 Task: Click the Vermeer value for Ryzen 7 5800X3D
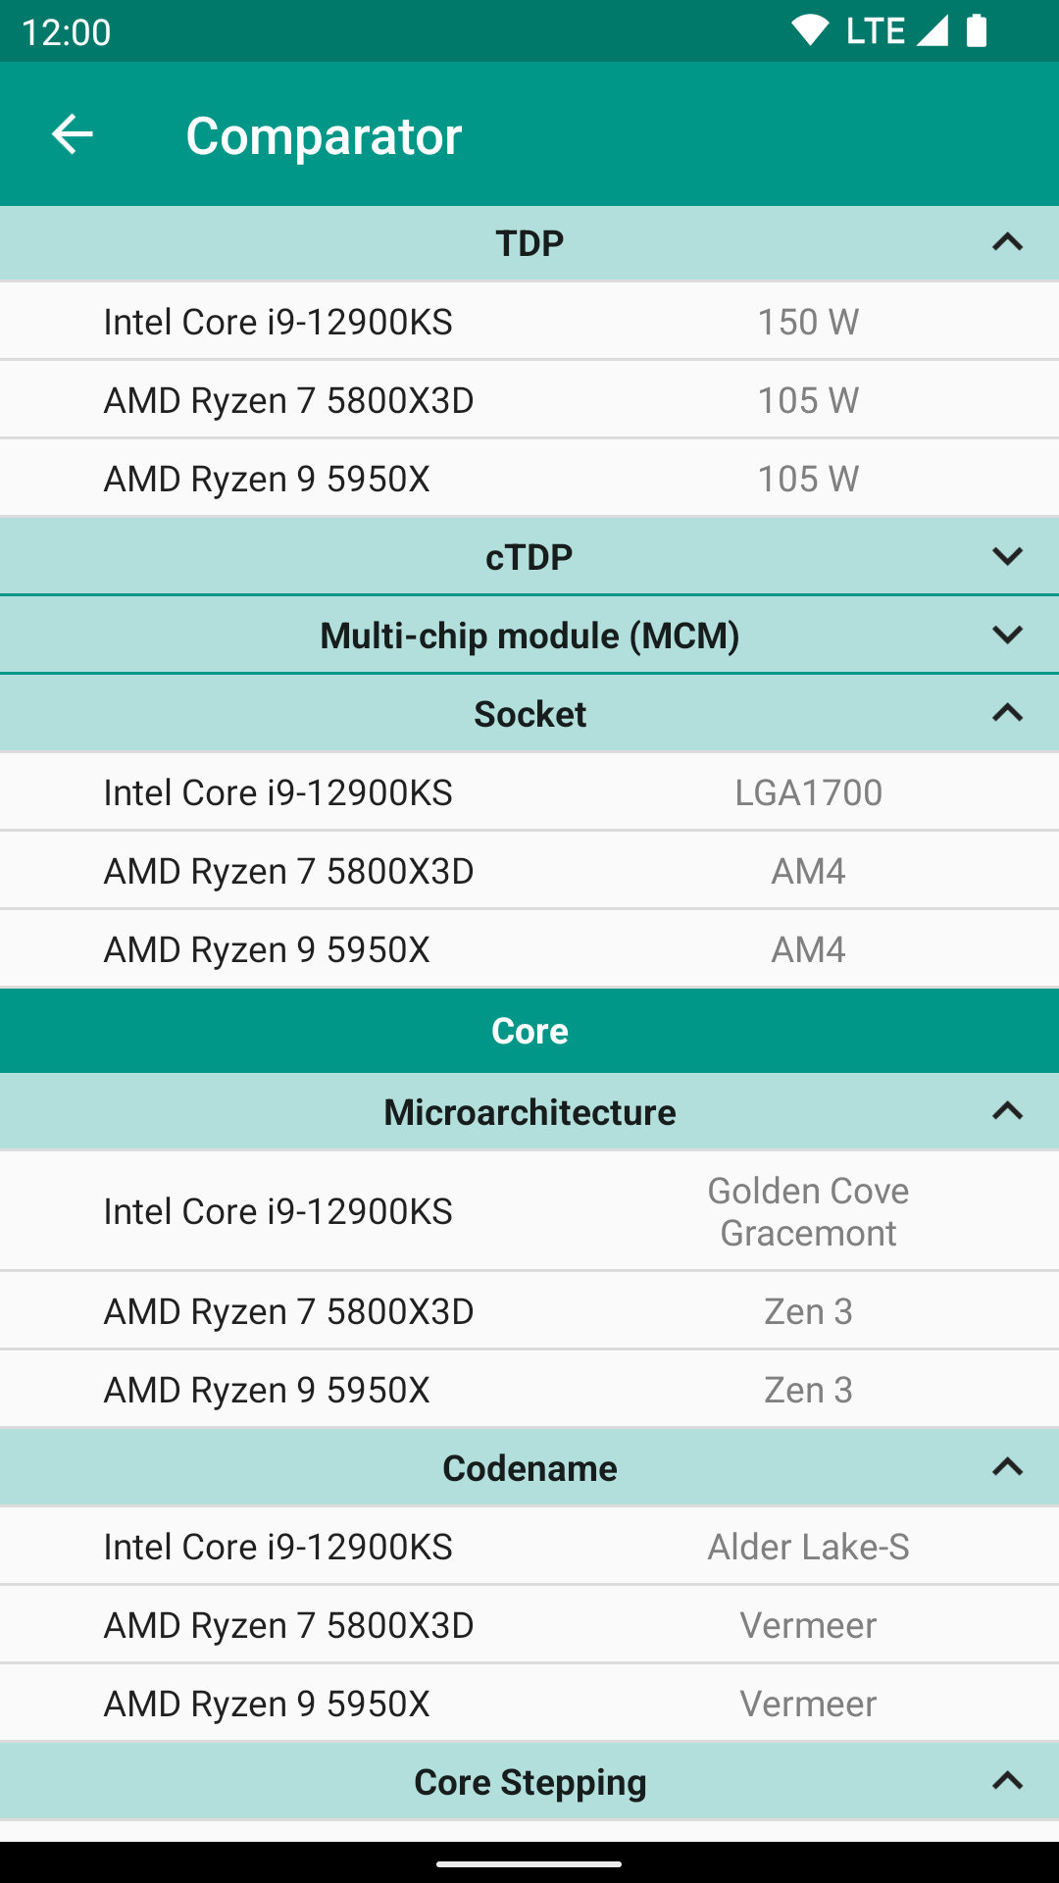pos(808,1625)
